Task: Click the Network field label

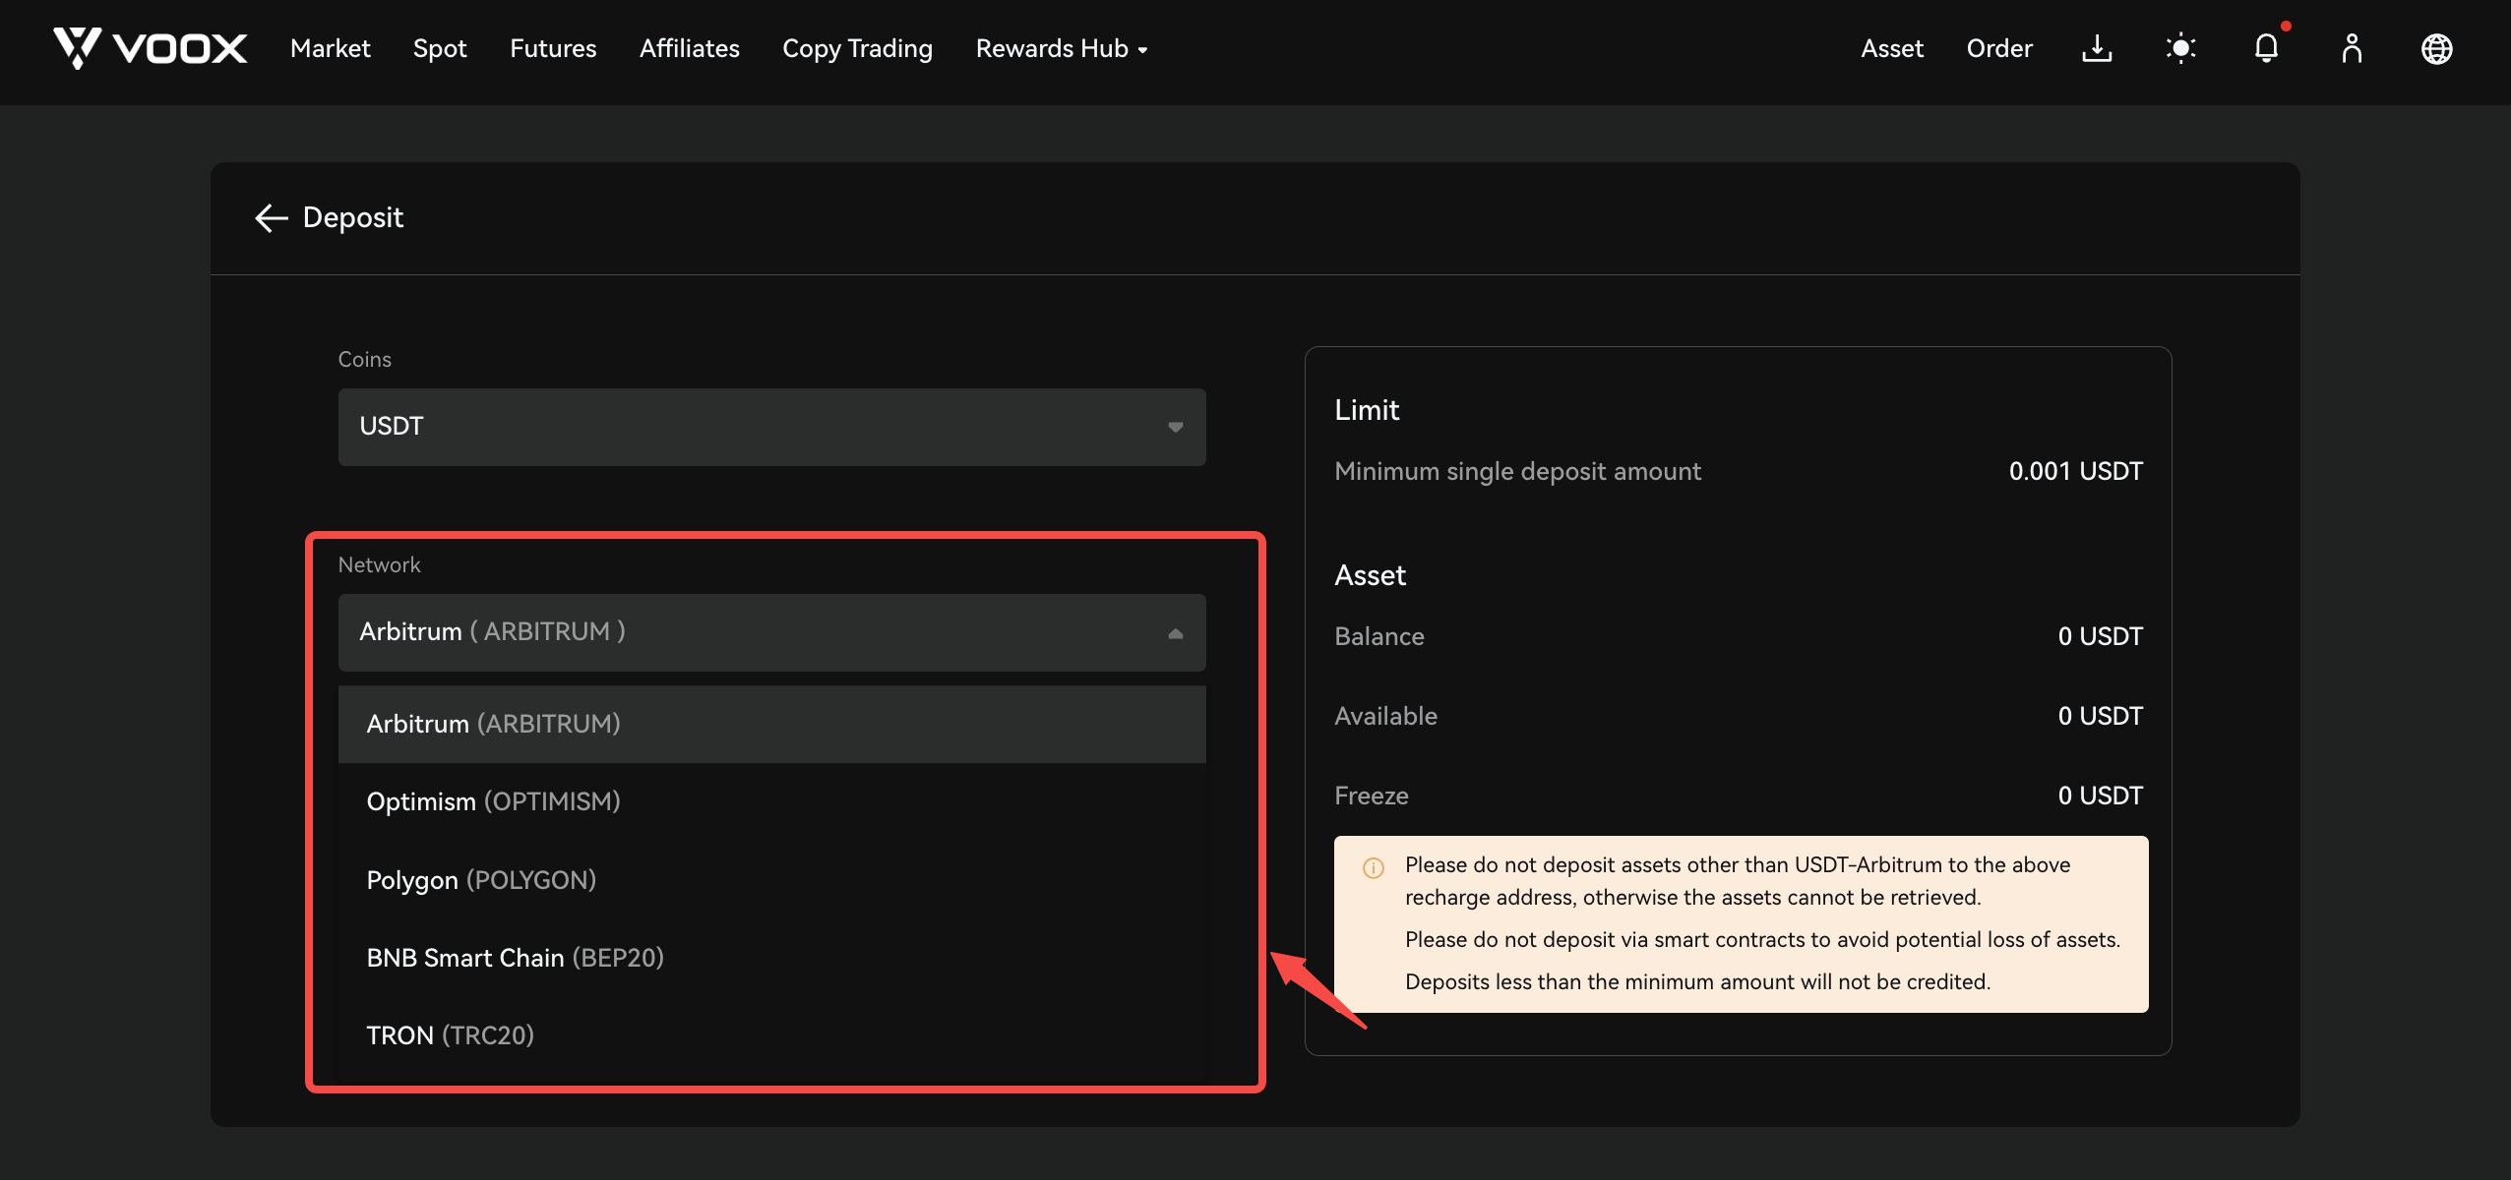Action: coord(379,564)
